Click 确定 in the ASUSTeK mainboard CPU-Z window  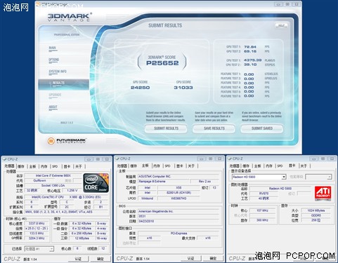(213, 258)
